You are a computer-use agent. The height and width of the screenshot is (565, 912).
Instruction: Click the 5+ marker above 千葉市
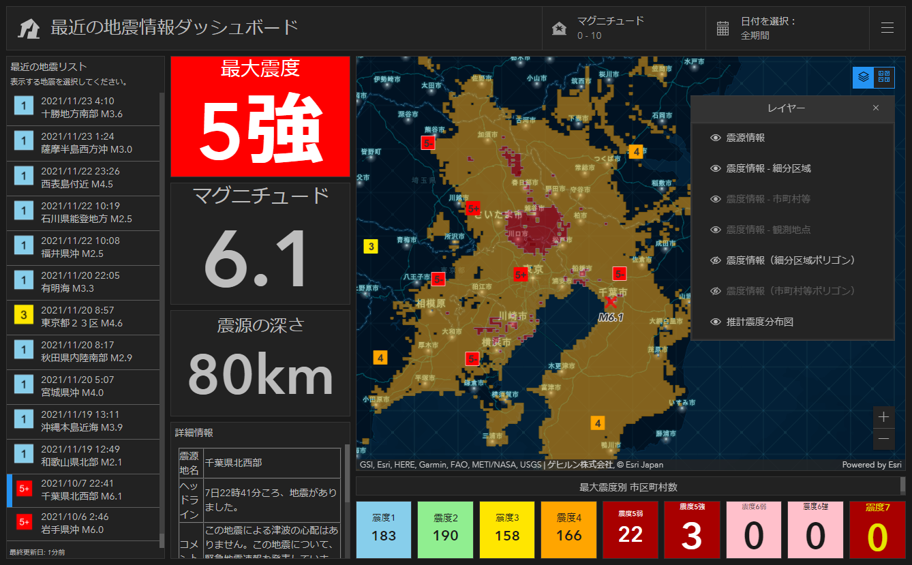(619, 274)
